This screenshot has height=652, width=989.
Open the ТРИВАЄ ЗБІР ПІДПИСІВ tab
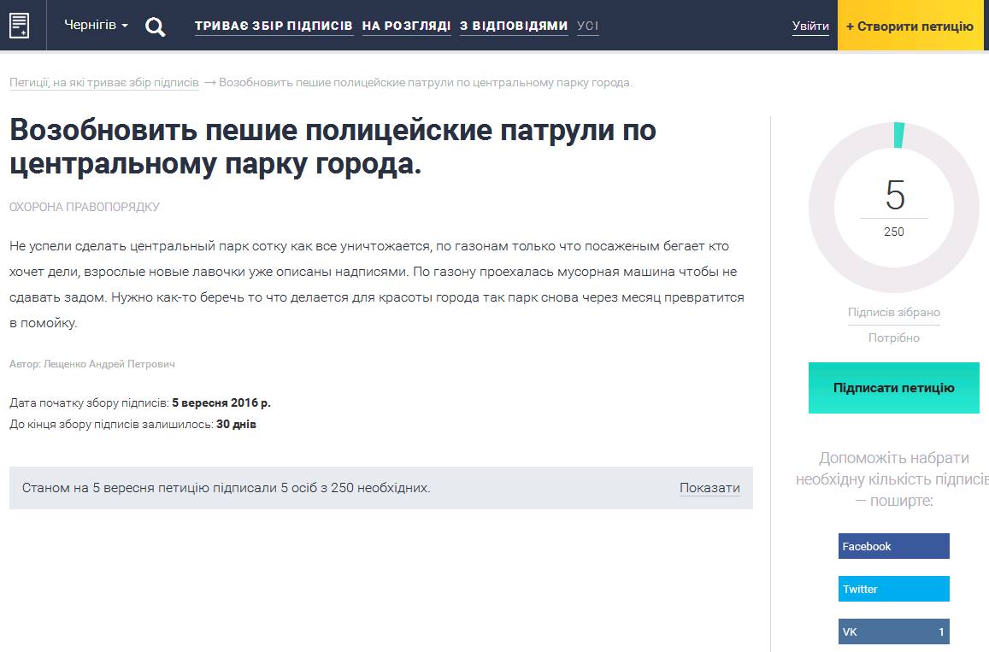274,26
